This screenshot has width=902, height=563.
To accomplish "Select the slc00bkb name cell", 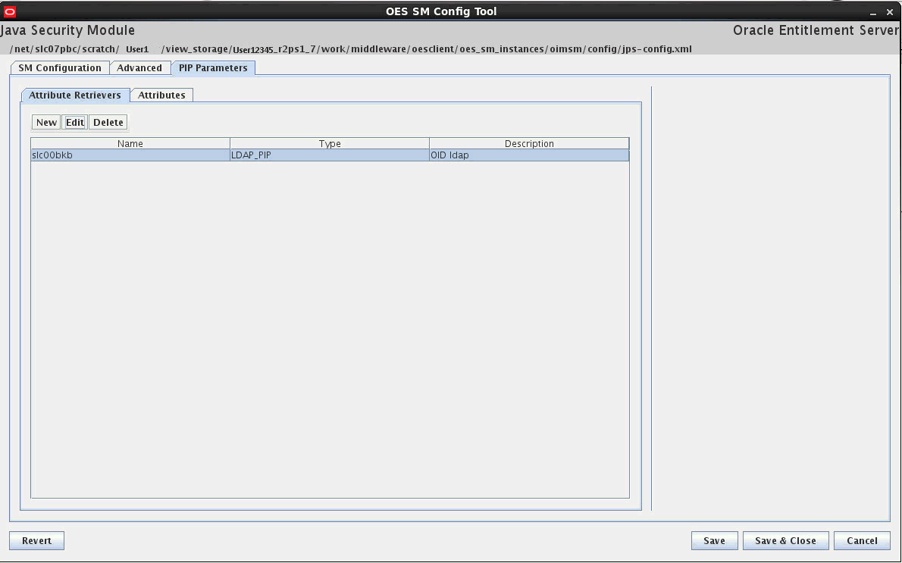I will tap(130, 155).
